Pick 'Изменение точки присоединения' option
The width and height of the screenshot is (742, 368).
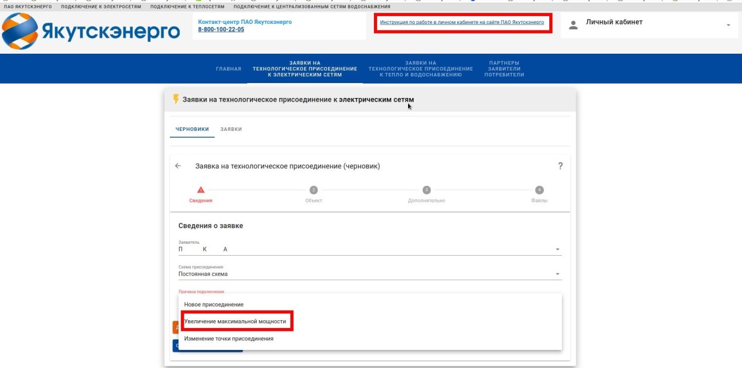[229, 339]
